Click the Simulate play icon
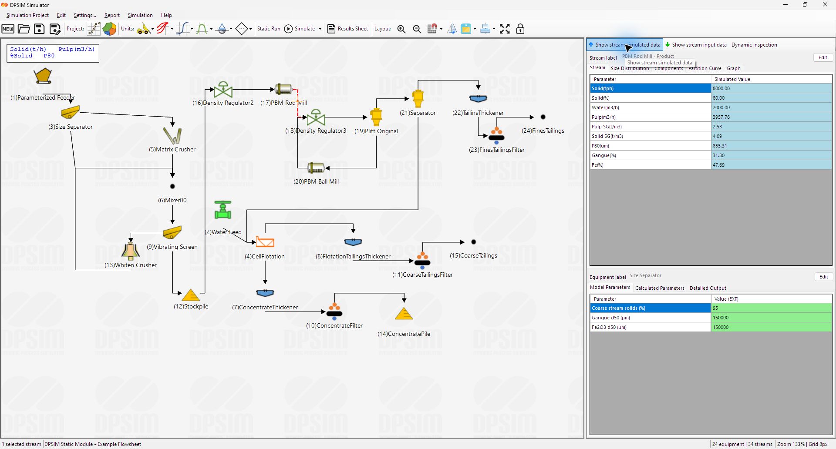Image resolution: width=836 pixels, height=449 pixels. point(288,29)
